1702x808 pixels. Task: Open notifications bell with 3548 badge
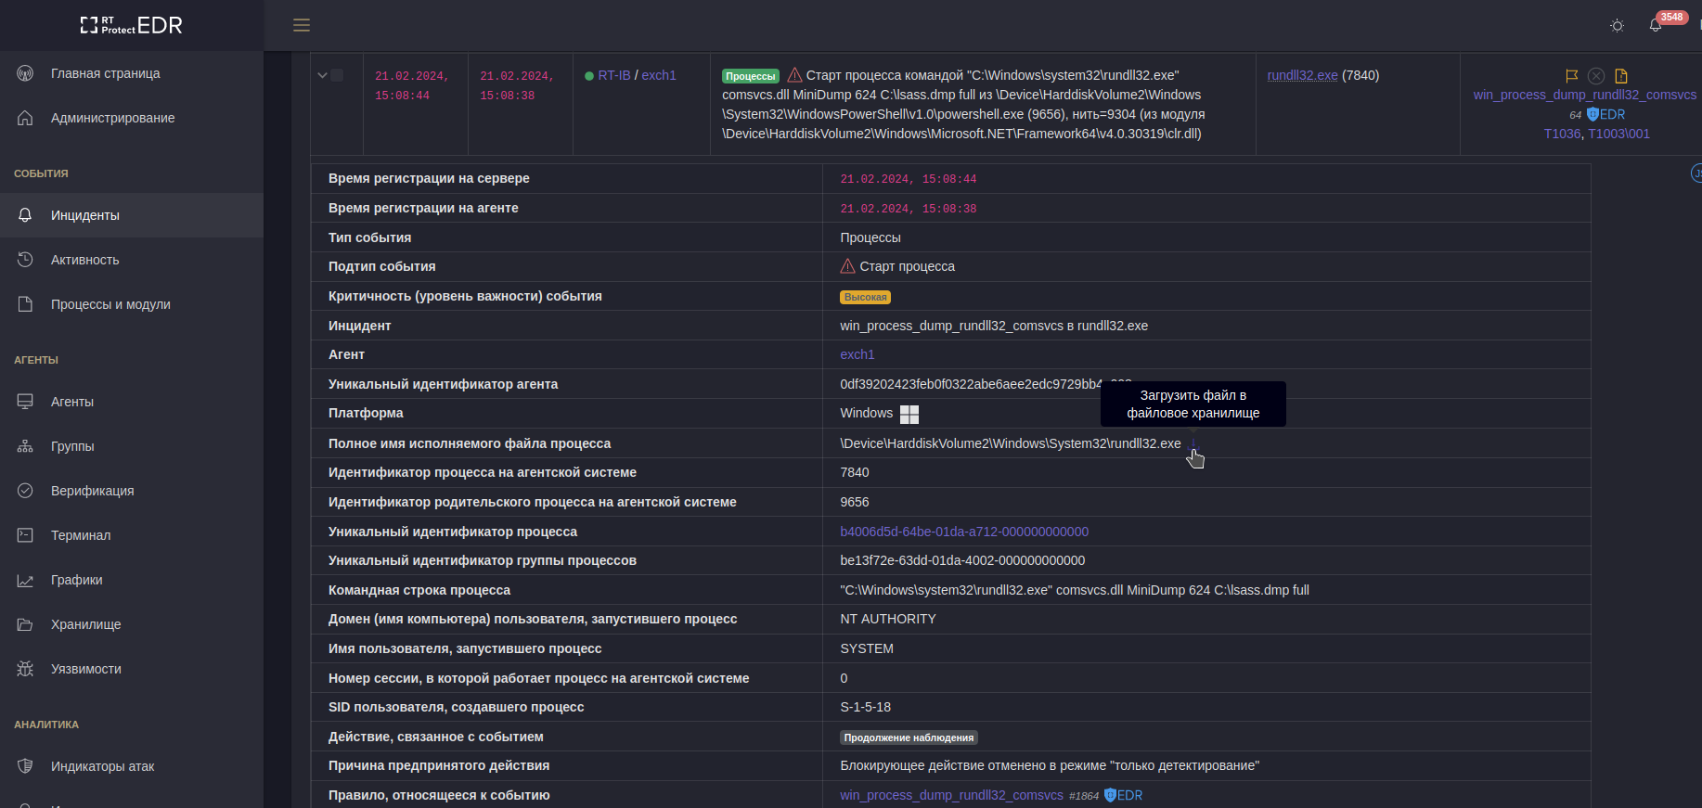tap(1656, 25)
